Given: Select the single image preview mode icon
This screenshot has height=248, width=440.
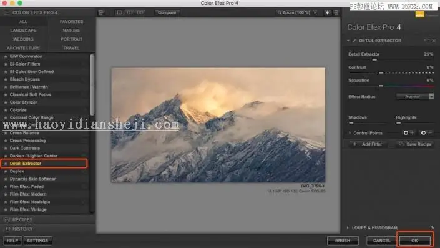Looking at the screenshot, I should (119, 12).
